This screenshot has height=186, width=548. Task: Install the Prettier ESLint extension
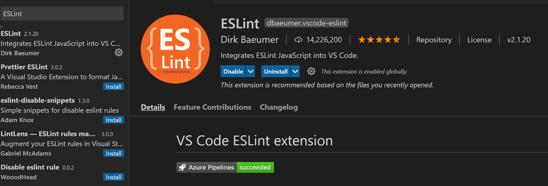click(x=114, y=87)
